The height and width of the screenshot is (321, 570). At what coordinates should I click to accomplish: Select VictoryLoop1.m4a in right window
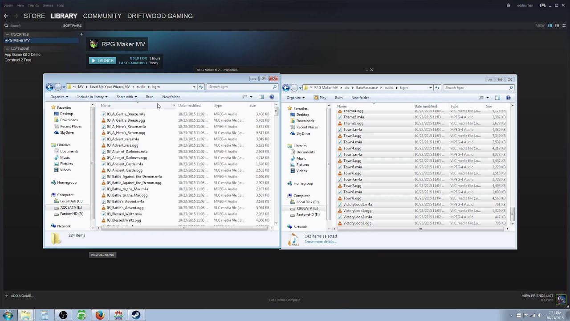coord(358,205)
